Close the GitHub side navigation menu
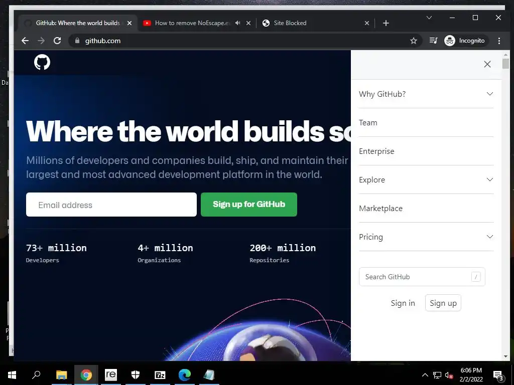The height and width of the screenshot is (385, 514). pos(487,64)
